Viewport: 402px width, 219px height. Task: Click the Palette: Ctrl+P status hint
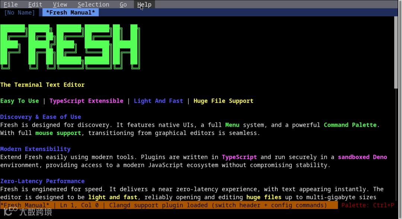click(x=367, y=205)
